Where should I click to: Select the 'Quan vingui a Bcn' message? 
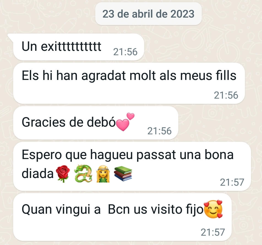122,217
